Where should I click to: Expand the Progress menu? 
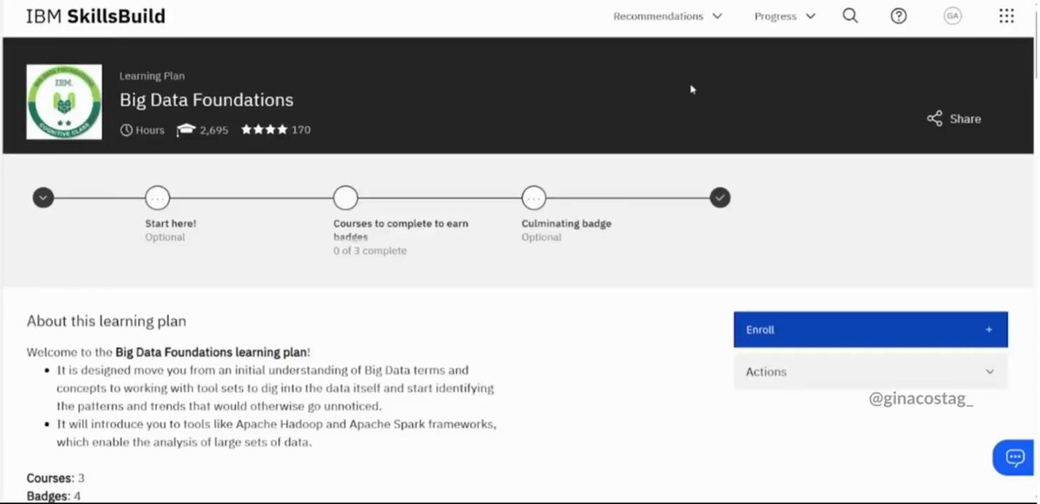(785, 16)
